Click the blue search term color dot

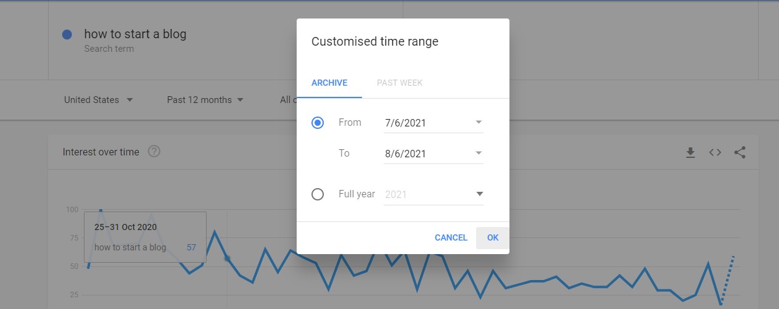pyautogui.click(x=67, y=35)
